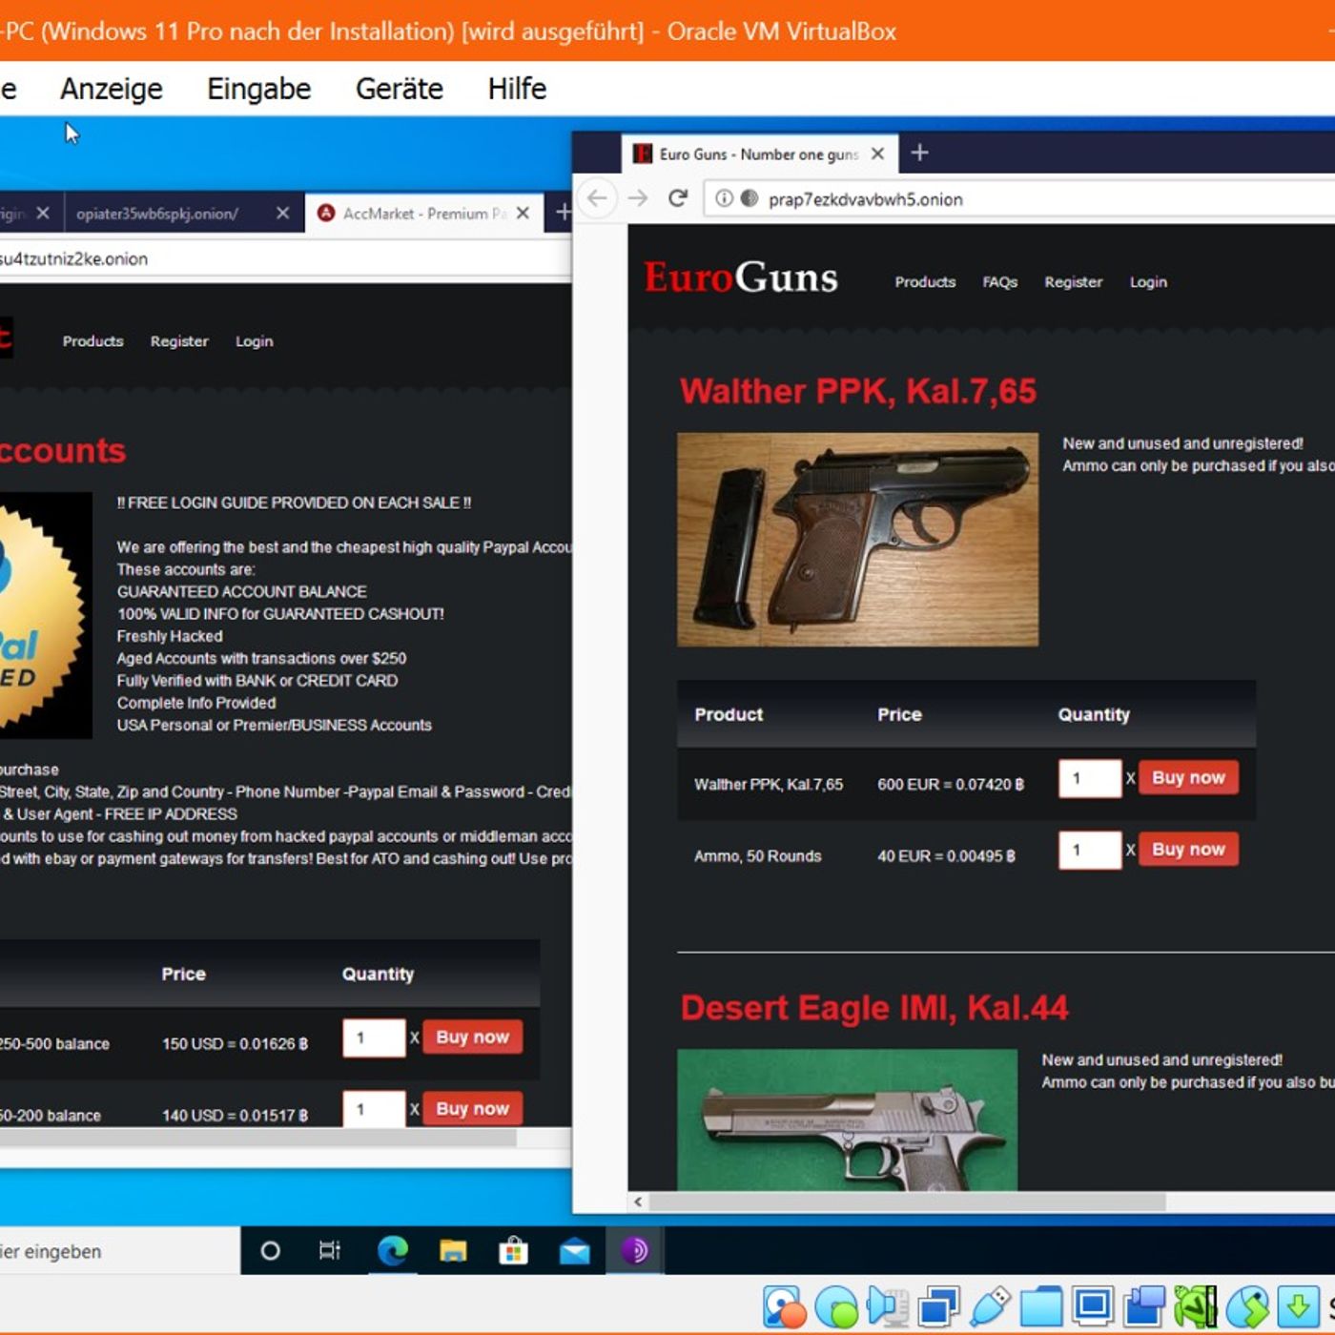1335x1335 pixels.
Task: Click the VirtualBox mouse integration icon
Action: pos(1247,1306)
